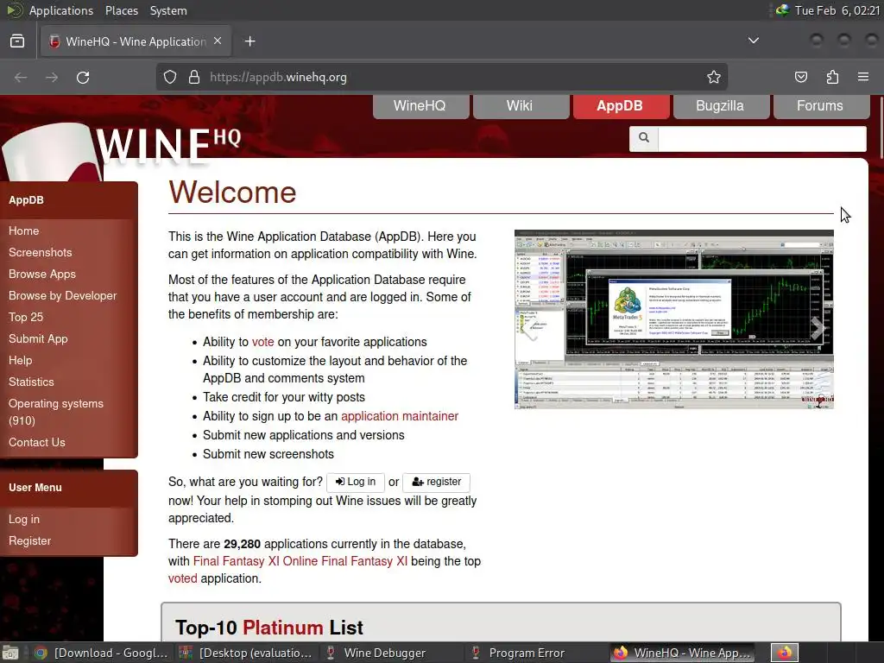Click the Firefox icon at taskbar right end
The width and height of the screenshot is (884, 663).
785,653
